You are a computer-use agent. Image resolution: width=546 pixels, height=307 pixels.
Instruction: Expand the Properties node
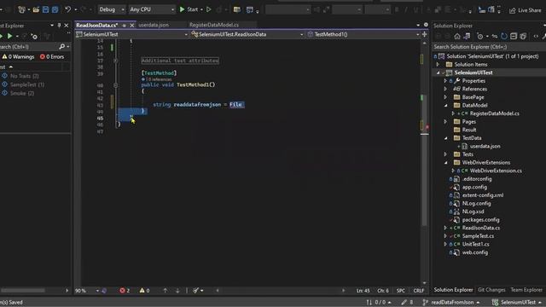tap(445, 81)
